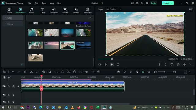Split clip with the scissors tool
The image size is (196, 110).
[31, 72]
